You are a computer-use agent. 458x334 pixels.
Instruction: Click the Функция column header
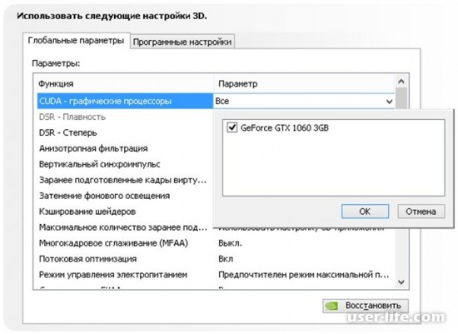pos(56,84)
